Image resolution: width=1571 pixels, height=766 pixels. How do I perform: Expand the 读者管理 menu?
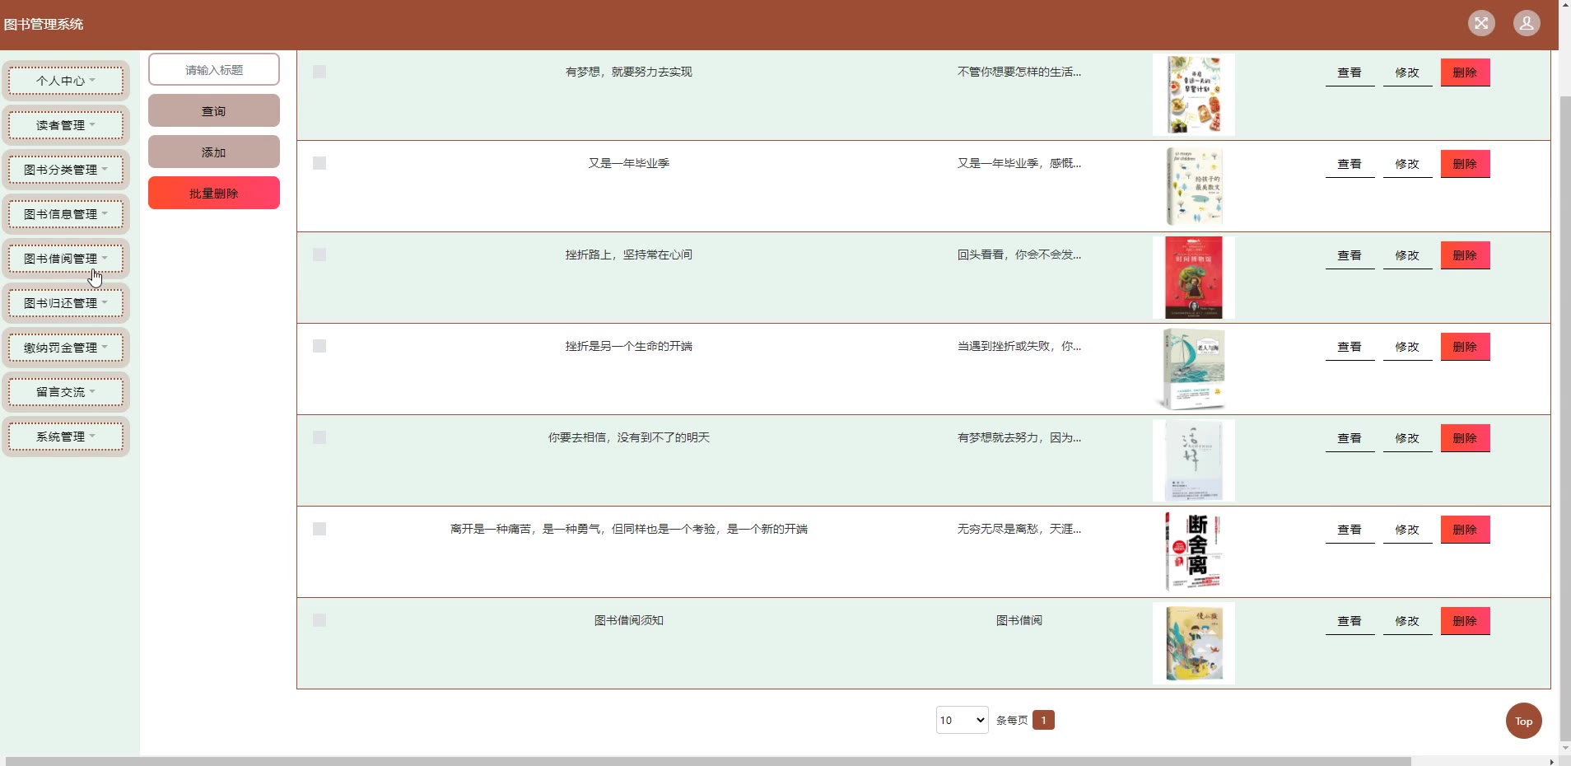point(66,125)
